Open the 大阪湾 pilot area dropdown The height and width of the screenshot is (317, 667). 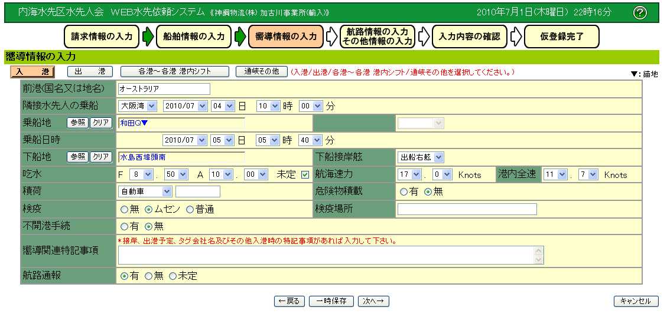pos(137,106)
